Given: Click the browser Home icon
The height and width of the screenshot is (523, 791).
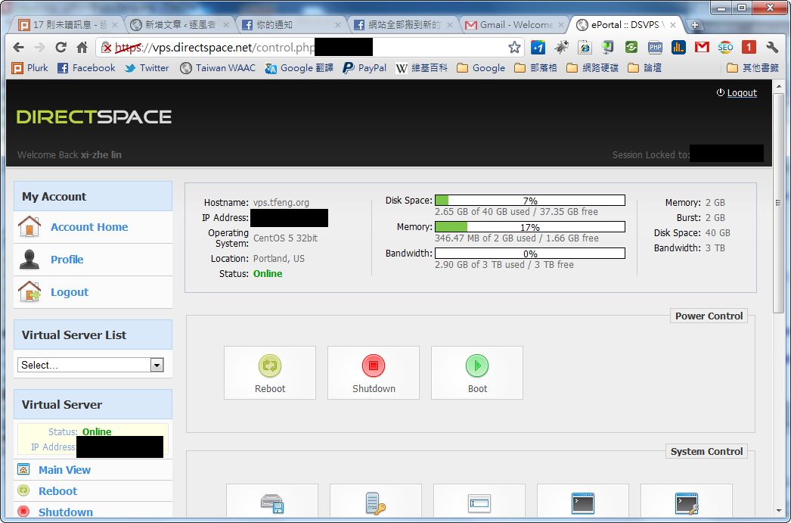Looking at the screenshot, I should pyautogui.click(x=82, y=48).
